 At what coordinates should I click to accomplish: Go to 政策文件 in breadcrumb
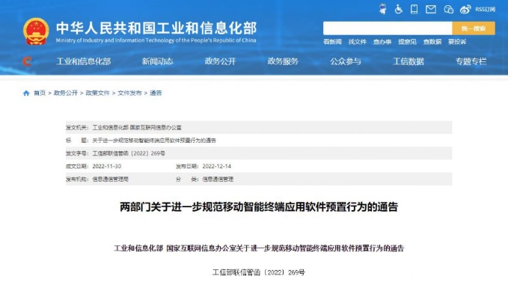pyautogui.click(x=97, y=94)
